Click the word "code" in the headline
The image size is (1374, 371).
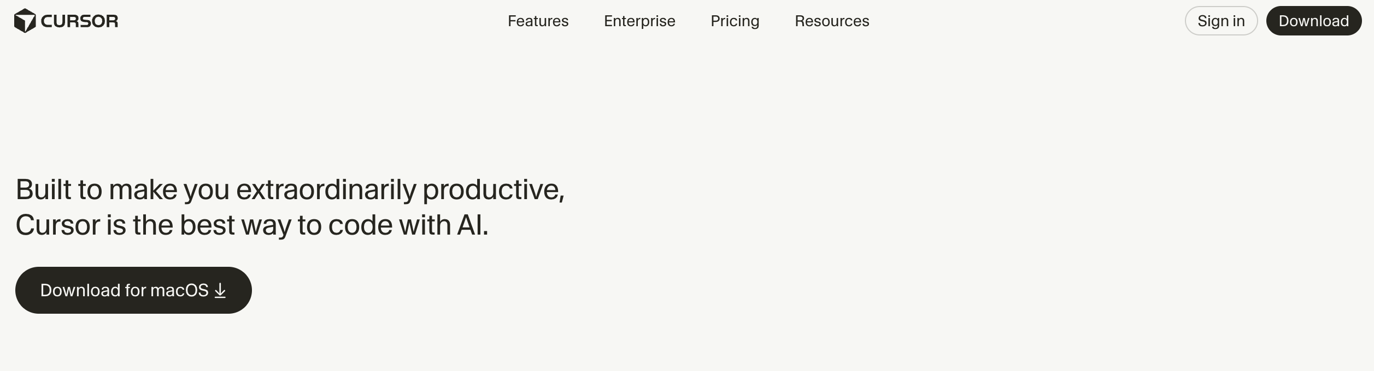click(360, 225)
